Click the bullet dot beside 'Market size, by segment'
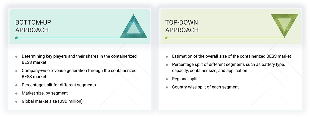The image size is (310, 117). [16, 93]
